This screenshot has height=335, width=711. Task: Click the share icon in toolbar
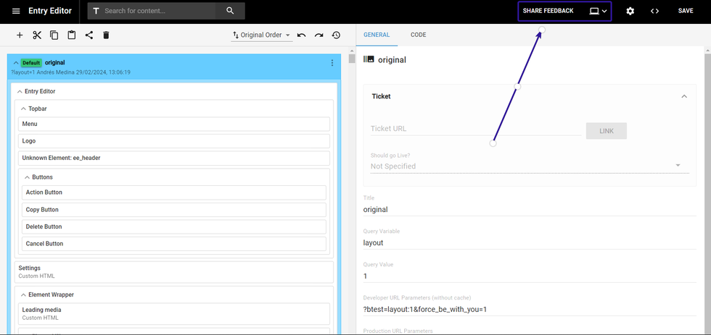pos(89,35)
